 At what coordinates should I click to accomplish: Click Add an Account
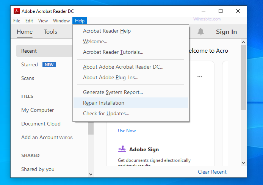pos(39,137)
